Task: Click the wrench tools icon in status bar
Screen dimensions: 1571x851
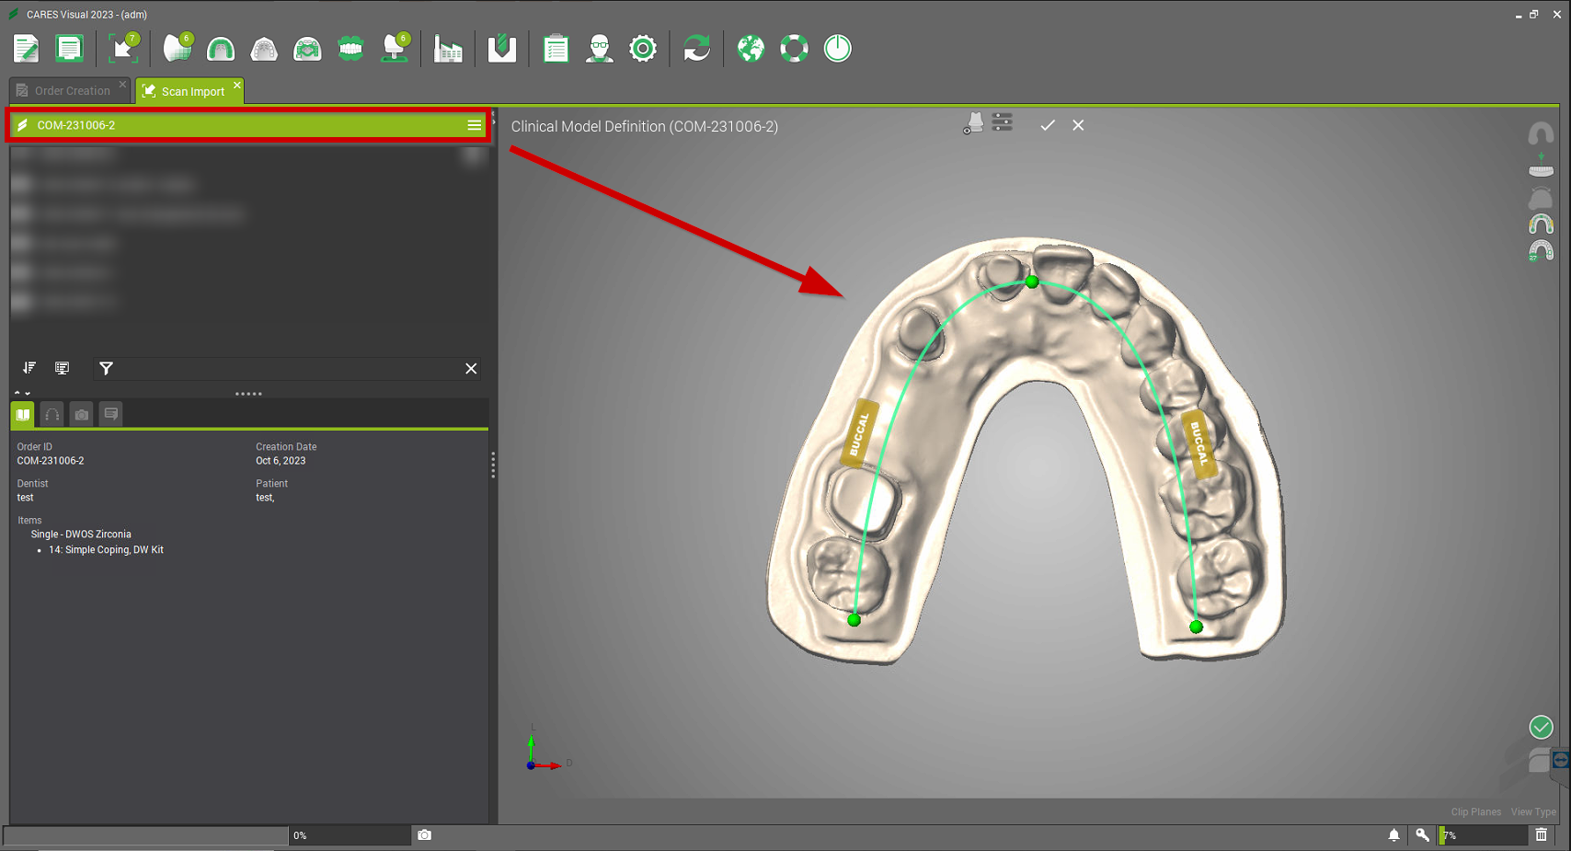Action: [x=1423, y=835]
